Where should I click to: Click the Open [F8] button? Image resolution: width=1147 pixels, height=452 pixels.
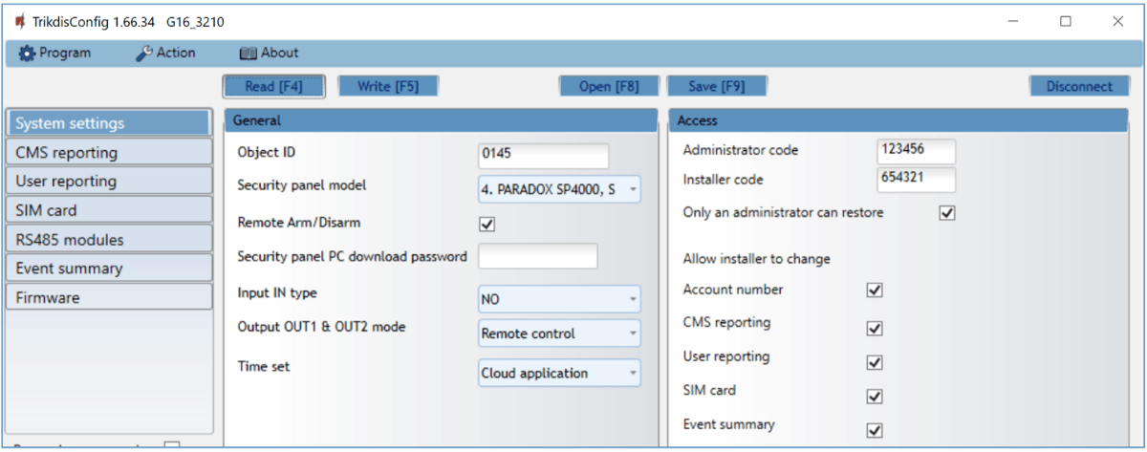pos(609,86)
